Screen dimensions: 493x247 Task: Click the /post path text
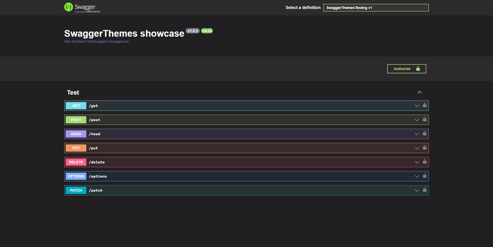tap(94, 120)
